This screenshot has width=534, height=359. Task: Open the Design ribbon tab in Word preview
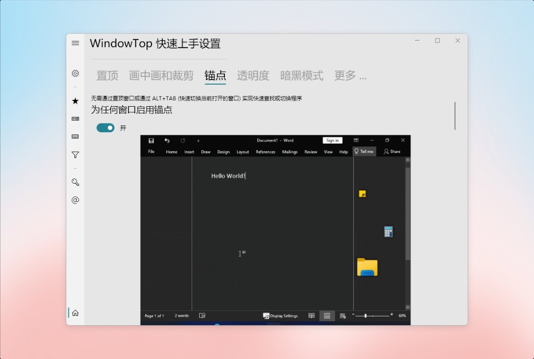(x=223, y=152)
